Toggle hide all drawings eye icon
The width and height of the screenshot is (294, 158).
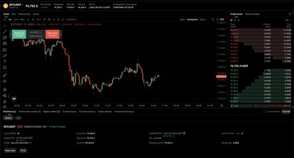pyautogui.click(x=5, y=107)
